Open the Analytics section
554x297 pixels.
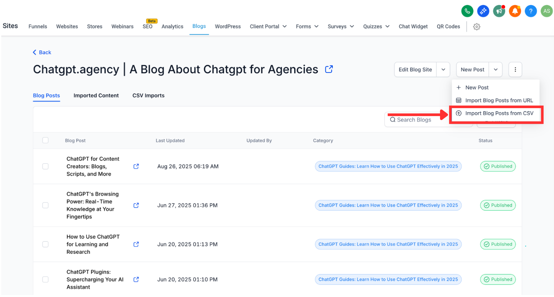tap(172, 27)
